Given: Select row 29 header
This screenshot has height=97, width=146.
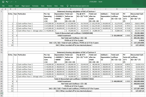Looking at the screenshot, I should tap(2, 93).
